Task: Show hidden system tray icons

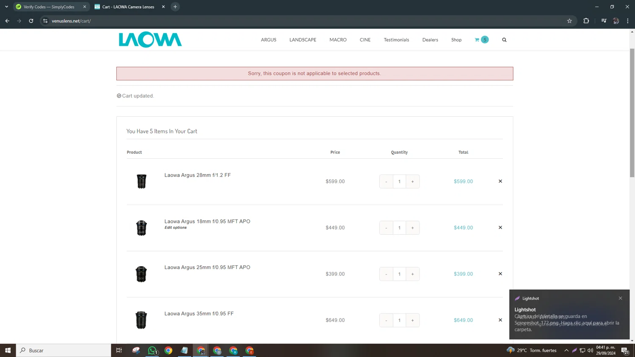Action: (x=566, y=350)
